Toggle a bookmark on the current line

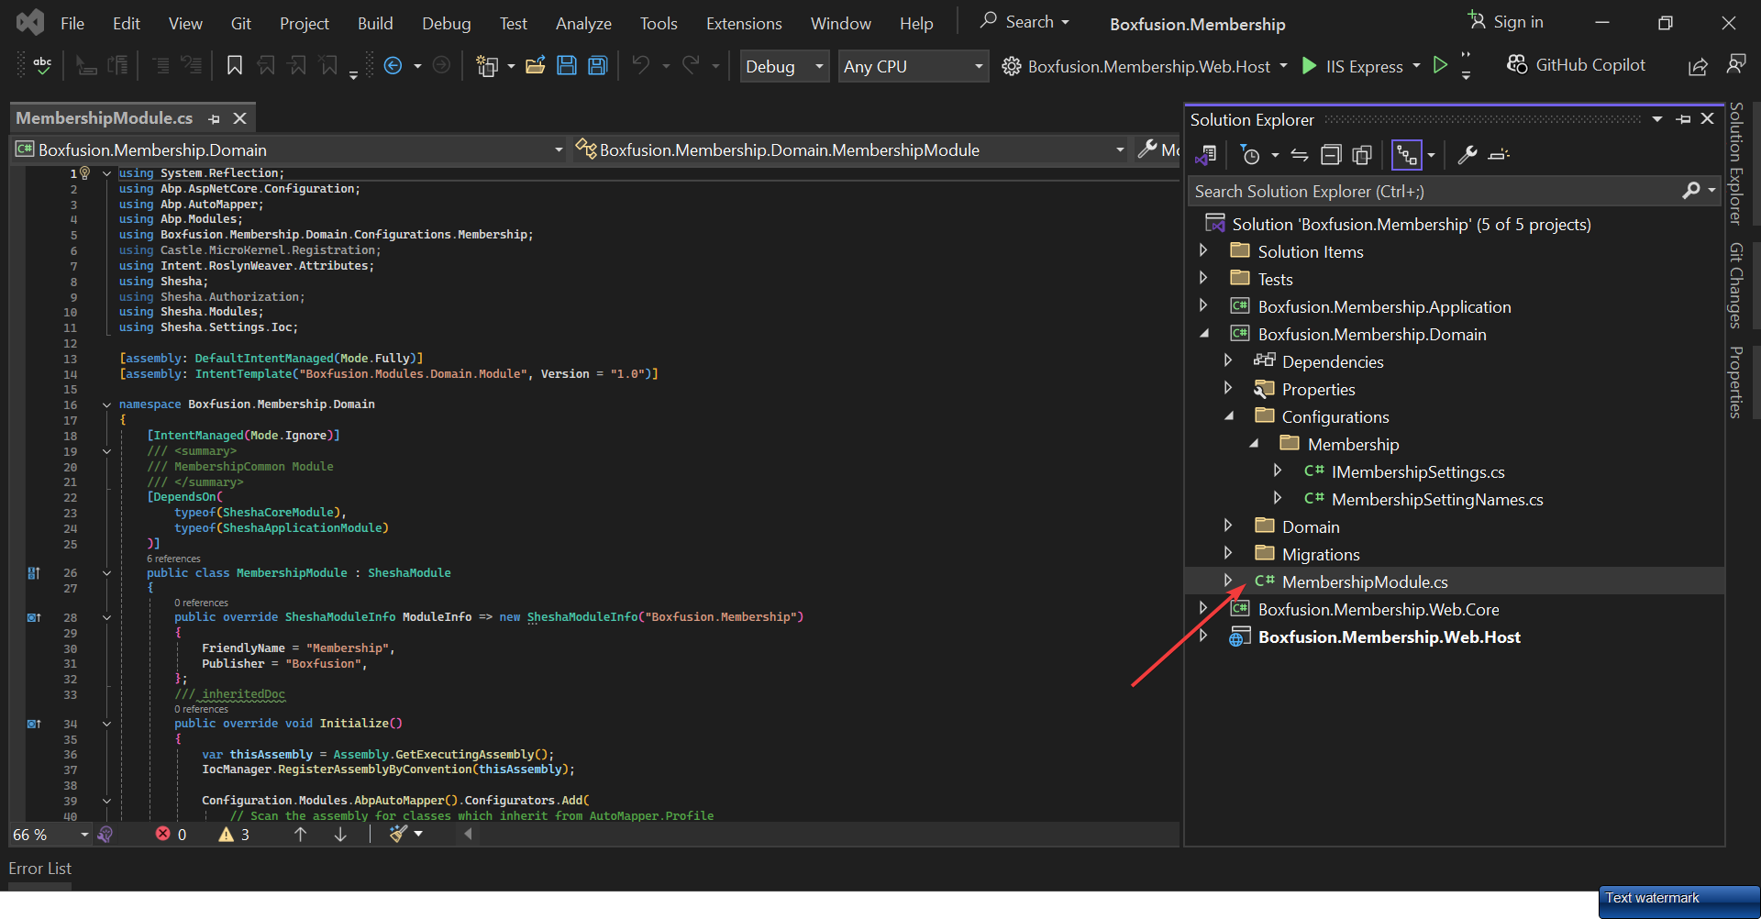(x=235, y=65)
